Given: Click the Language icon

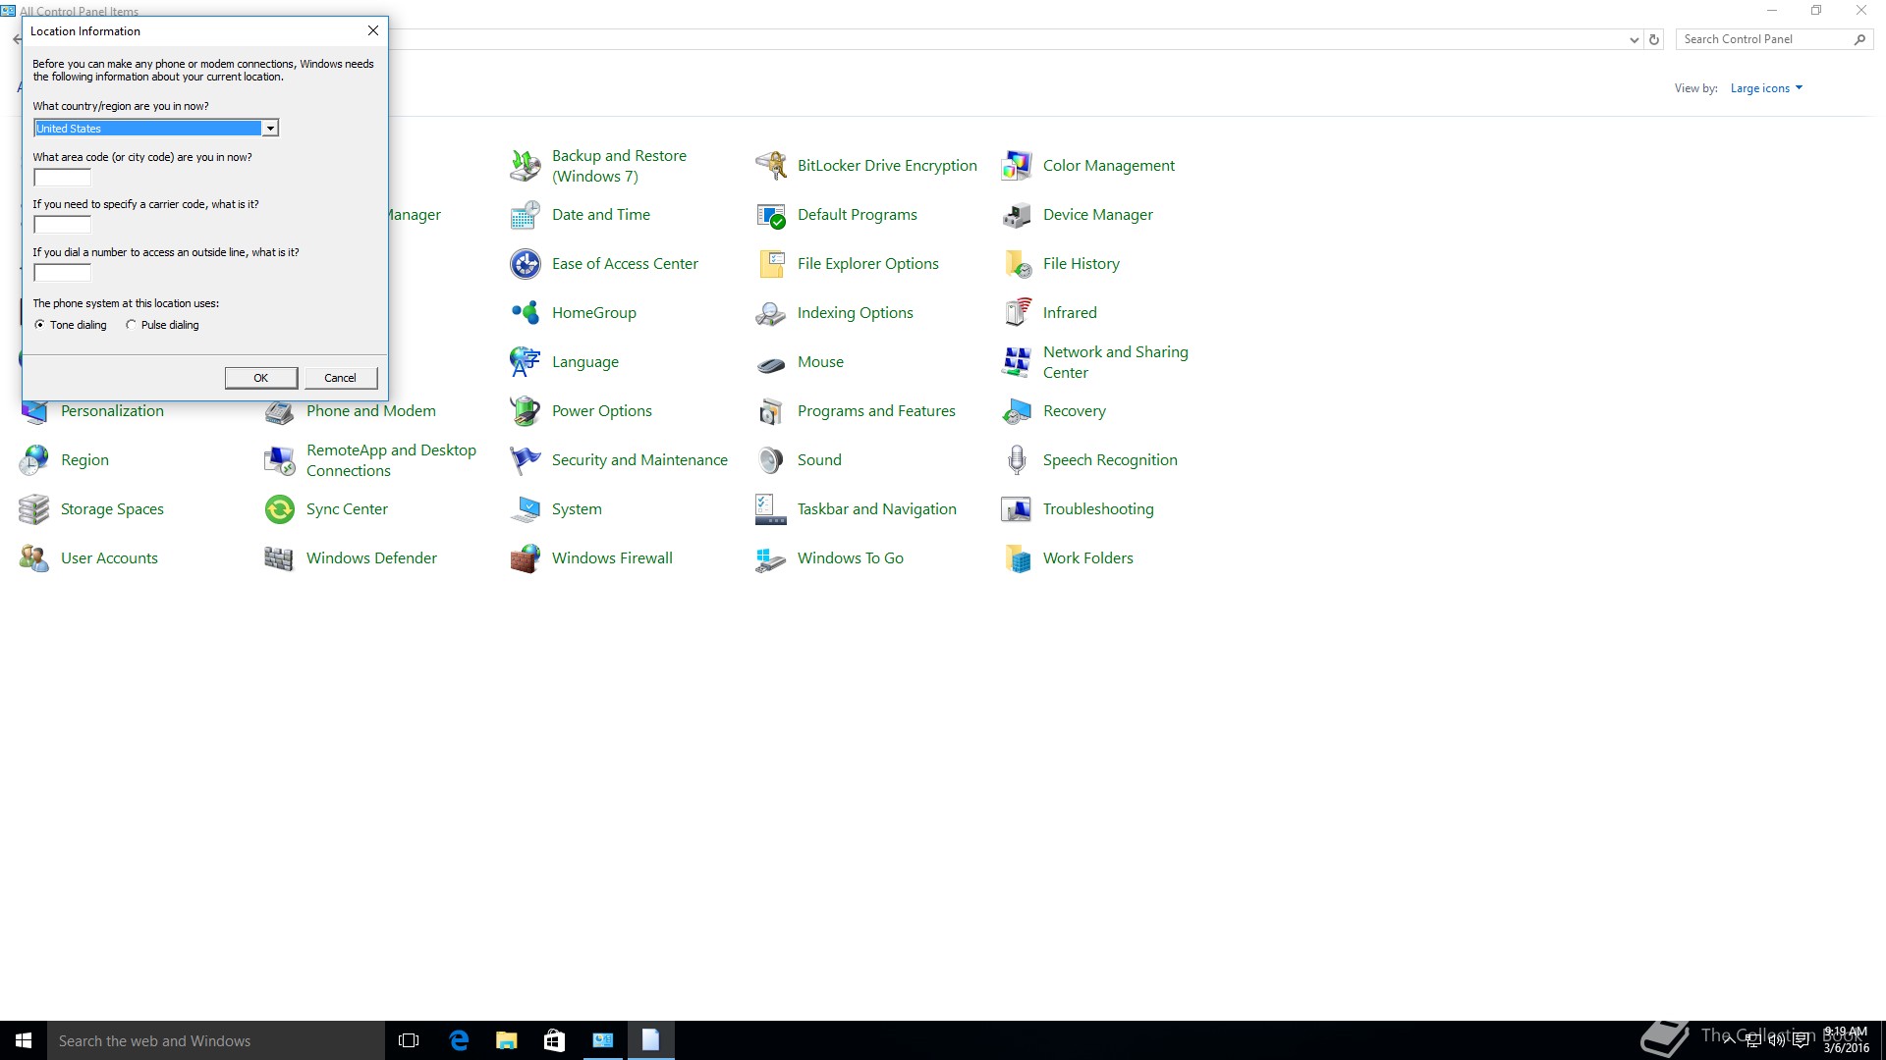Looking at the screenshot, I should (526, 362).
